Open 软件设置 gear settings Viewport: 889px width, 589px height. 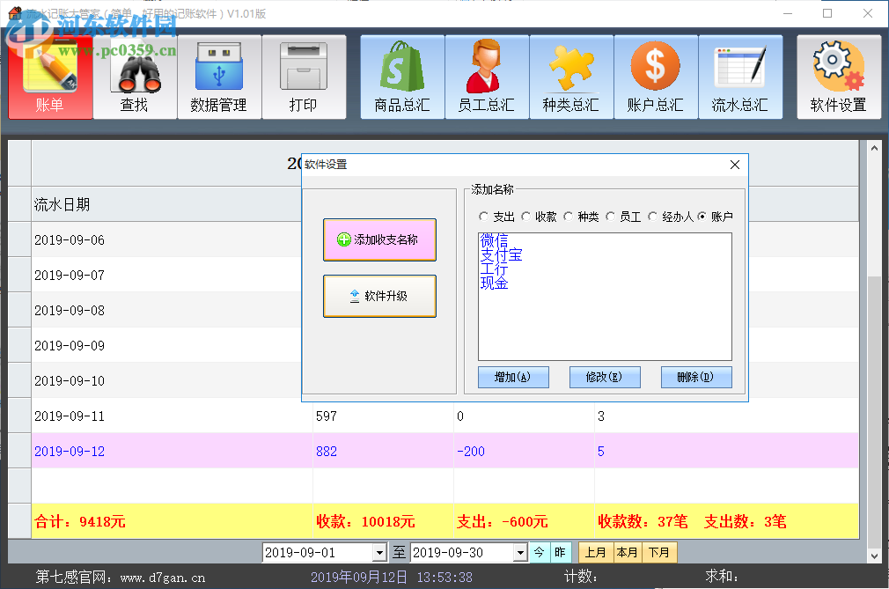click(839, 77)
